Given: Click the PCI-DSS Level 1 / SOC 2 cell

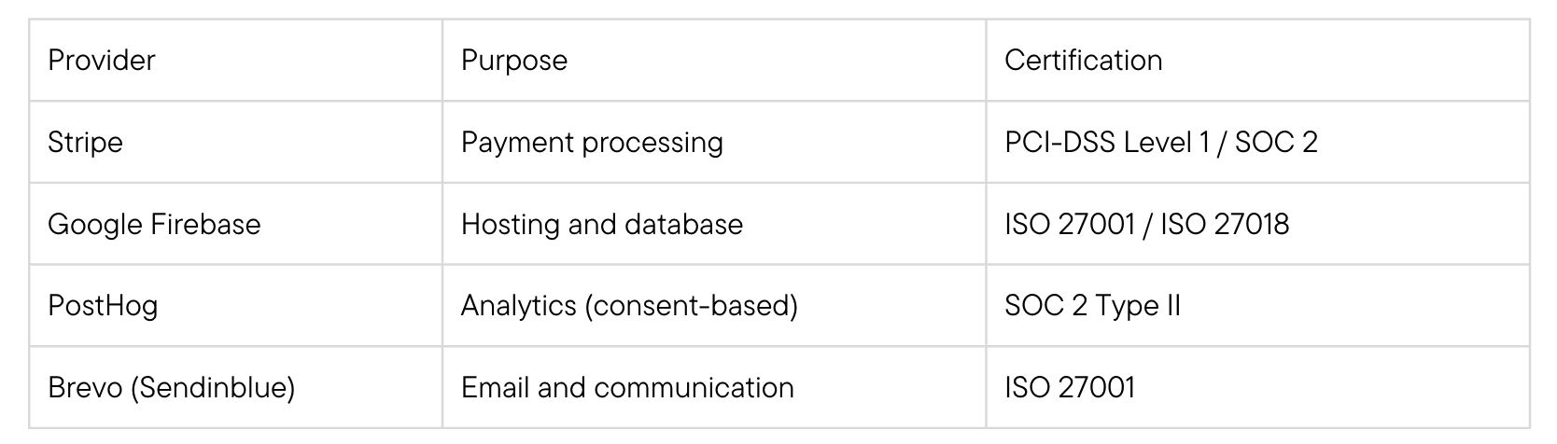Looking at the screenshot, I should point(1161,143).
